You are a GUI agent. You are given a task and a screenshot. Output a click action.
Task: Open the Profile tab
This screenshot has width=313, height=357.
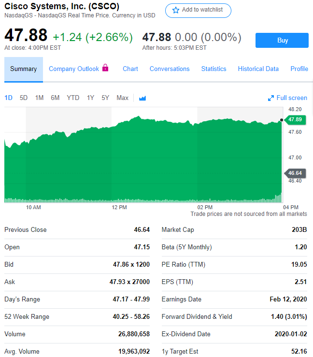[x=299, y=69]
